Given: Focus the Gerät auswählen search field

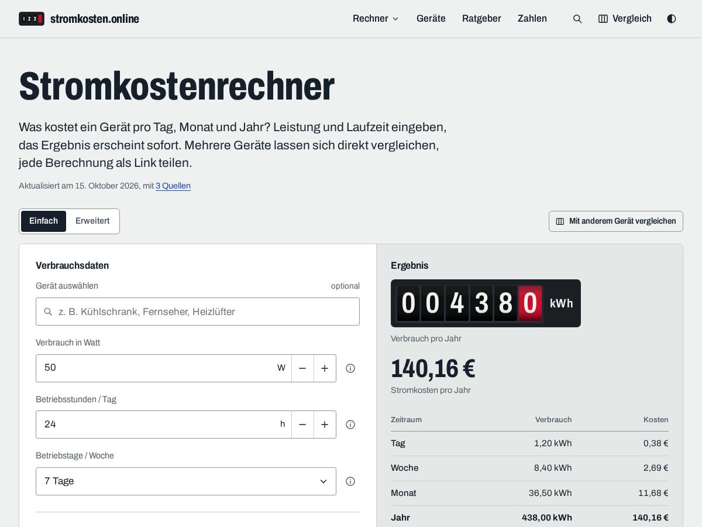Looking at the screenshot, I should [198, 312].
